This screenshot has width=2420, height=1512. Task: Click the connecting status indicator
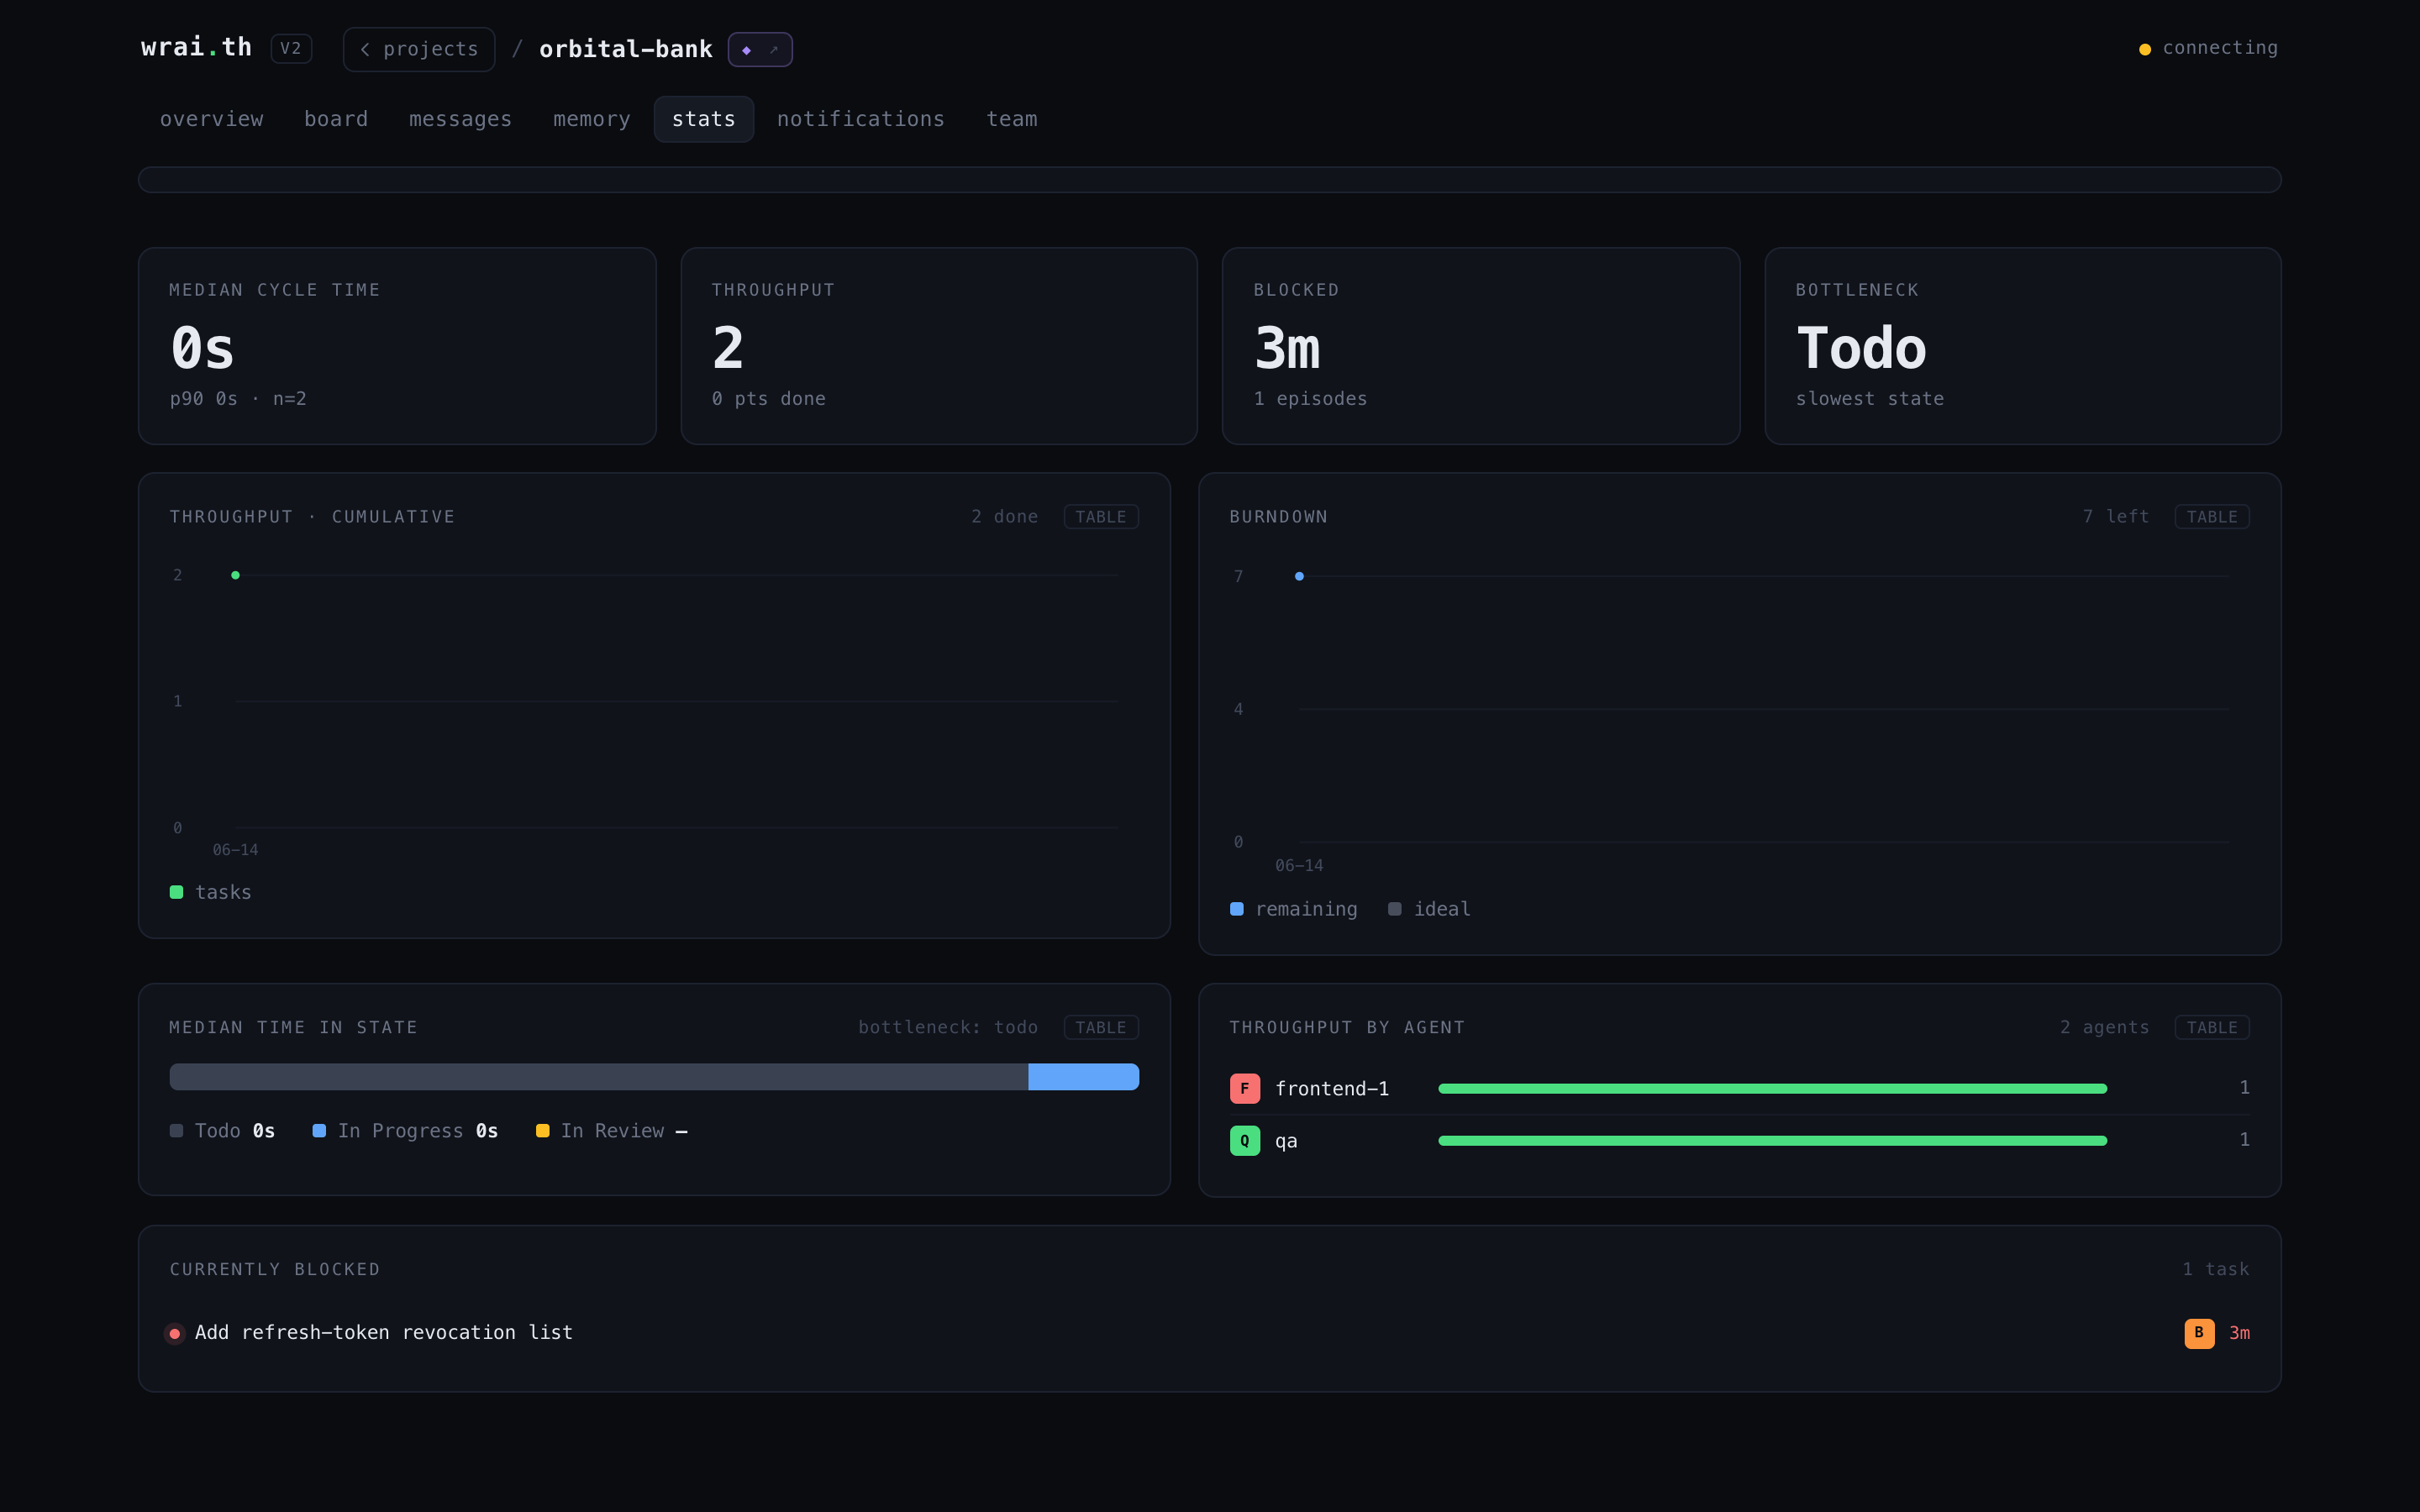click(2208, 48)
